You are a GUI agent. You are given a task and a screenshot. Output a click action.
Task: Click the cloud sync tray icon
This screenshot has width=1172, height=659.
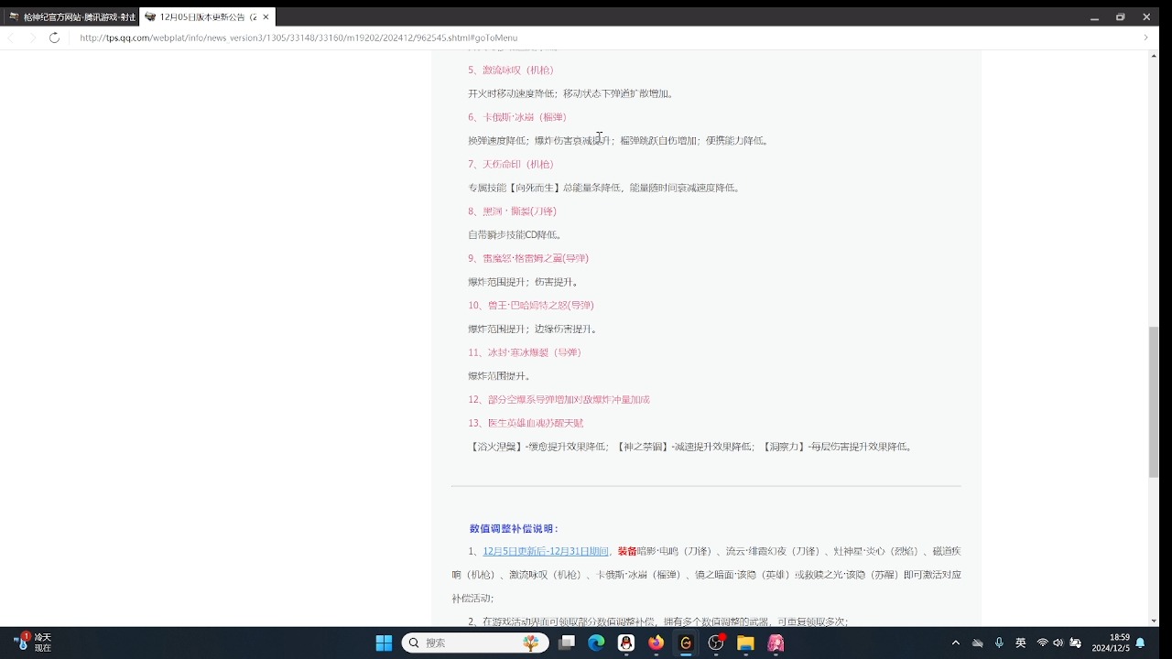click(x=978, y=643)
